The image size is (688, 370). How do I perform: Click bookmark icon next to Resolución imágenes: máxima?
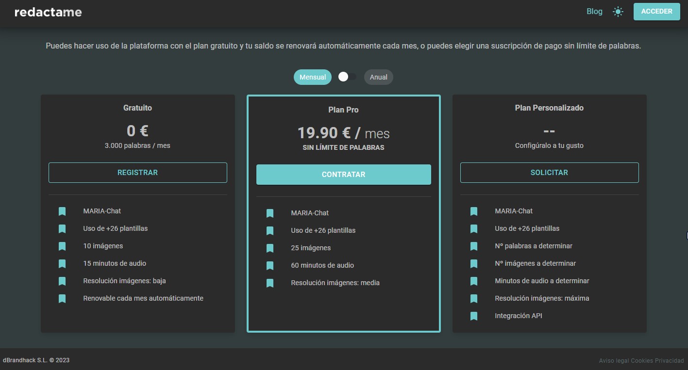tap(474, 299)
